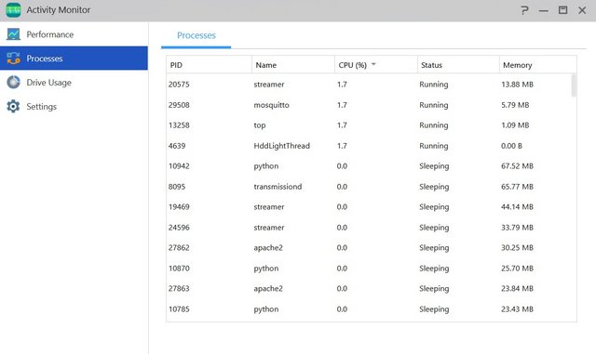Click the CPU value for PID 13258
The width and height of the screenshot is (596, 354).
coord(342,125)
